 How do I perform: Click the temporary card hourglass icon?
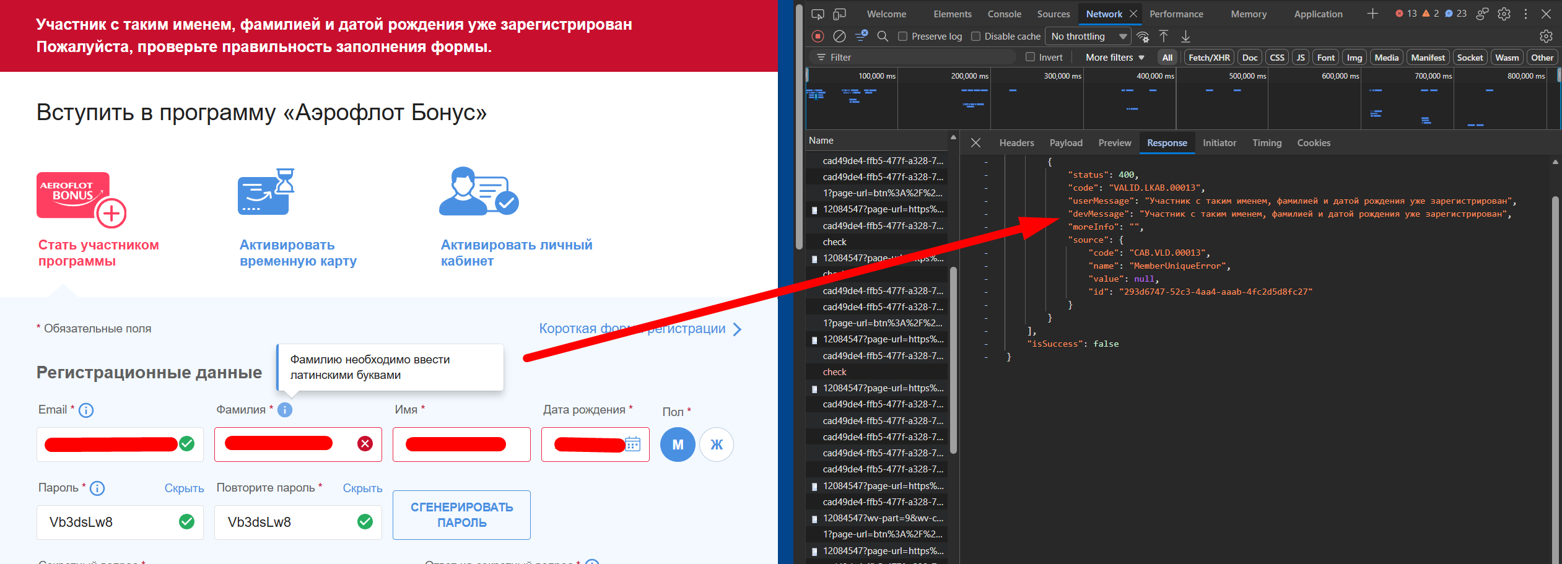point(266,192)
